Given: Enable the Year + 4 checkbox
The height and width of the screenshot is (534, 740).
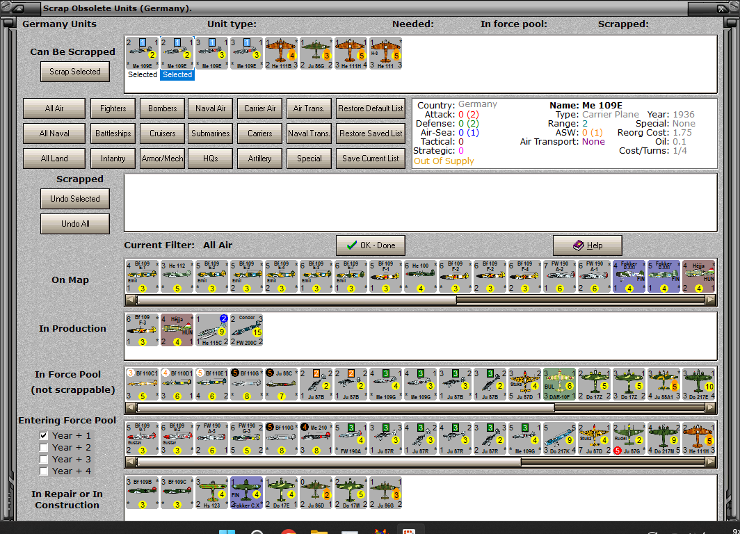Looking at the screenshot, I should coord(44,471).
